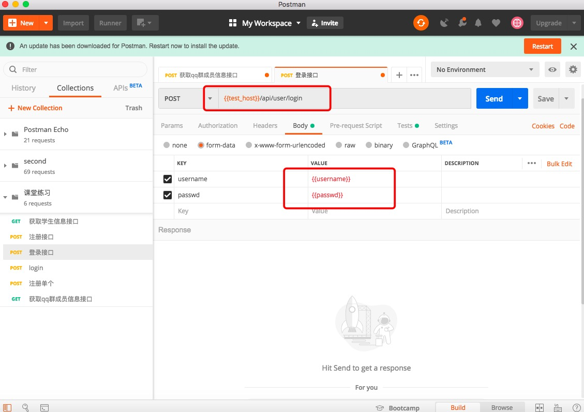Uncheck the username form-data row

168,179
